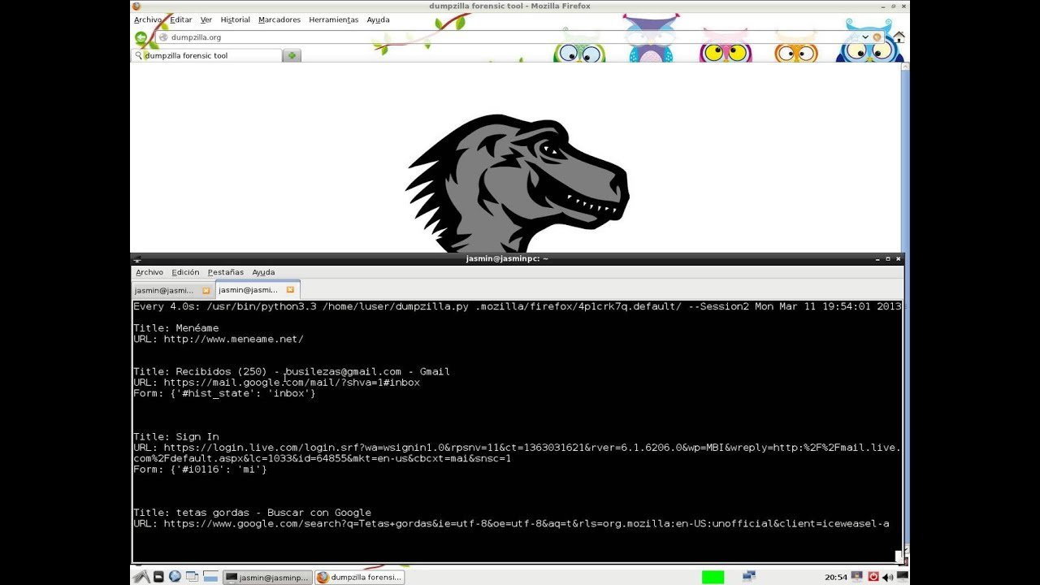This screenshot has width=1040, height=585.
Task: Click mail.google.com inbox URL line
Action: coord(276,383)
